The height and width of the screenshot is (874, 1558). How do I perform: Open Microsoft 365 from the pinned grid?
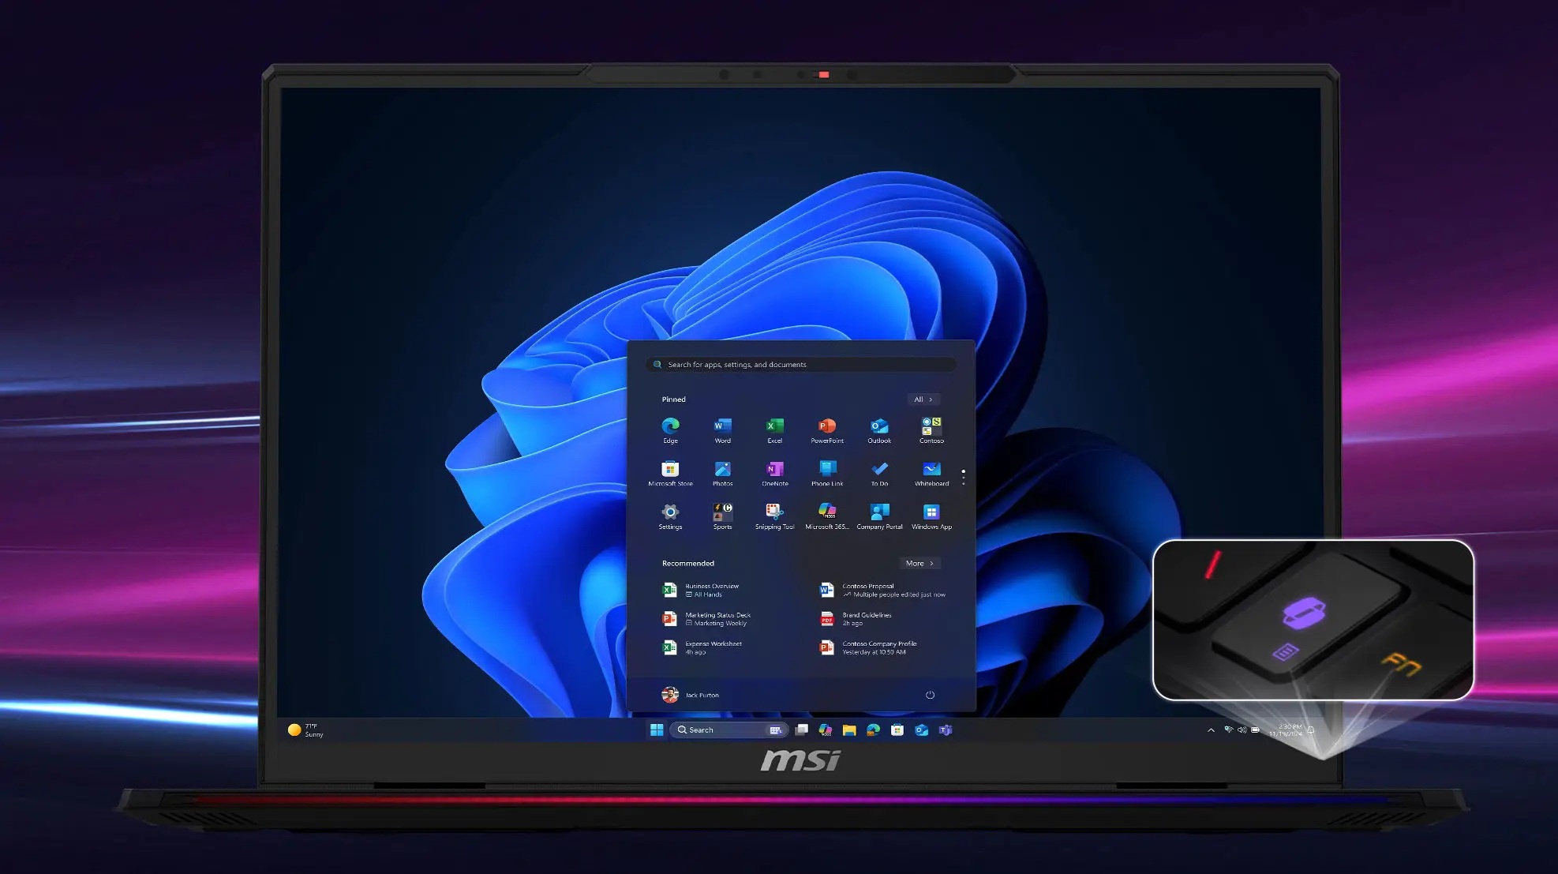[827, 516]
